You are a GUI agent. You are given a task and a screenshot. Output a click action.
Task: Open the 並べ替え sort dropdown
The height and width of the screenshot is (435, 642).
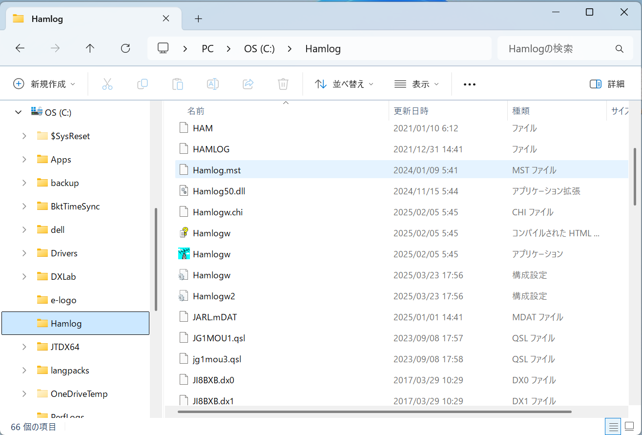pyautogui.click(x=344, y=84)
